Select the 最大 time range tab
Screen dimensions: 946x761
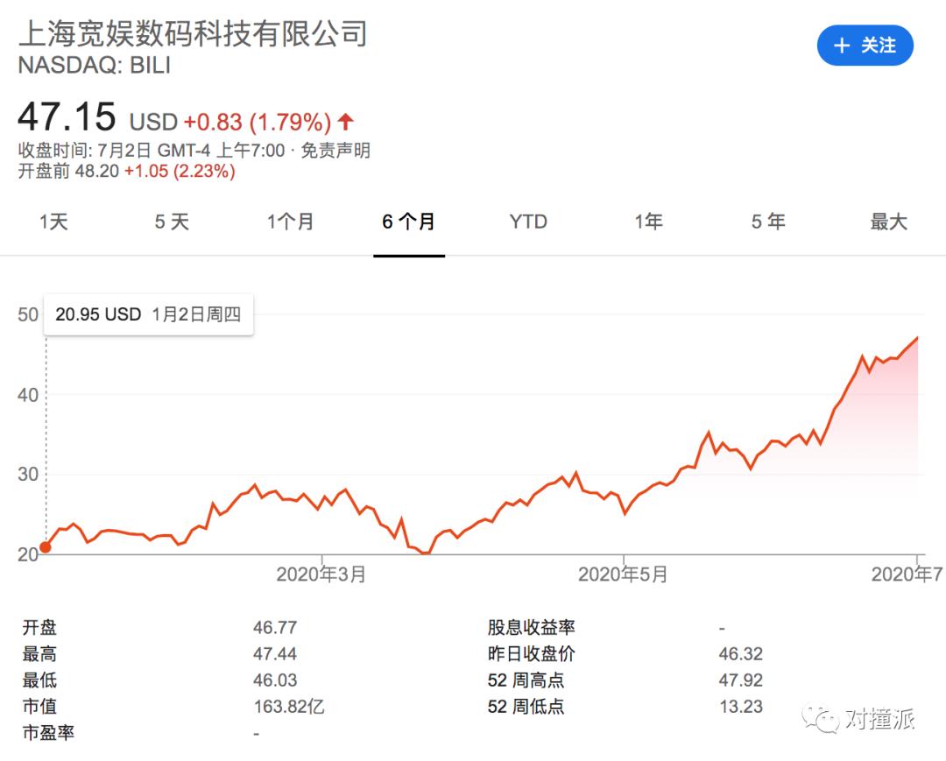point(888,222)
